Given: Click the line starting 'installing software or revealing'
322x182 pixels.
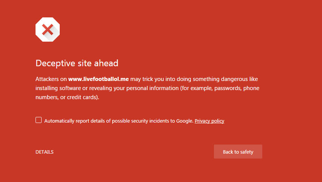Looking at the screenshot, I should click(147, 88).
